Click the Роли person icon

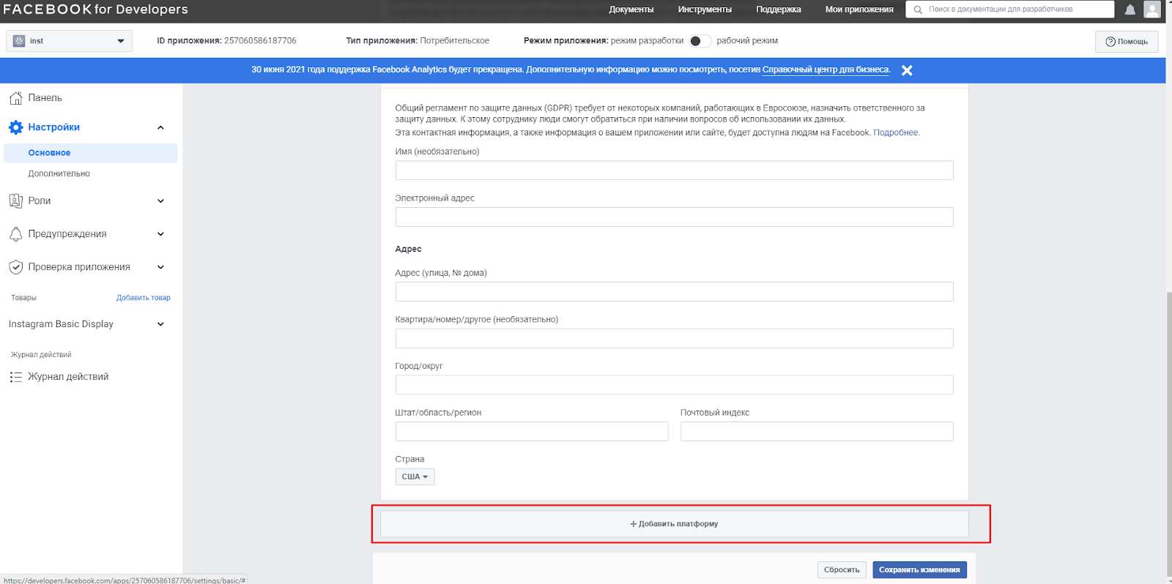tap(16, 201)
